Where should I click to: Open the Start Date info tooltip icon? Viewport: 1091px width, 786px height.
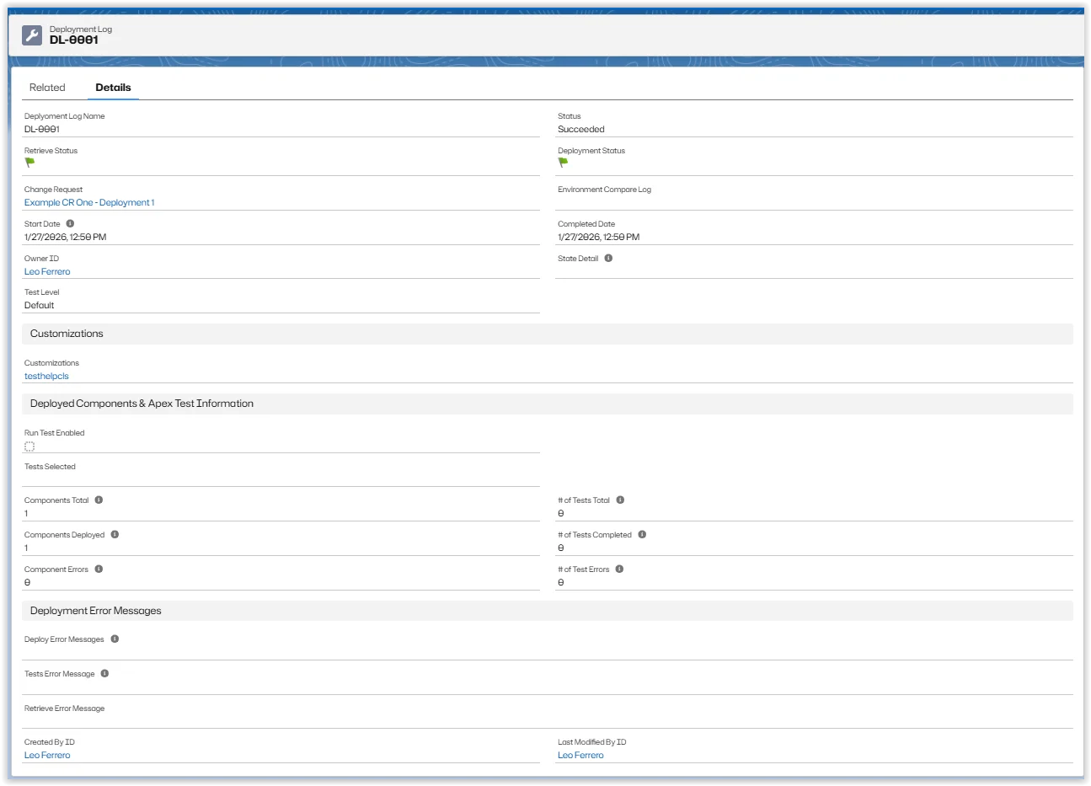70,223
